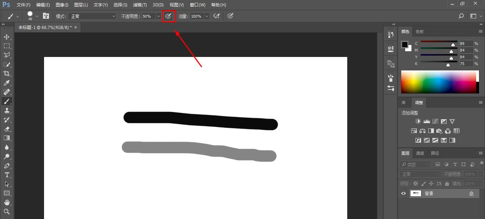
Task: Select the Horizontal Type tool
Action: click(x=7, y=175)
